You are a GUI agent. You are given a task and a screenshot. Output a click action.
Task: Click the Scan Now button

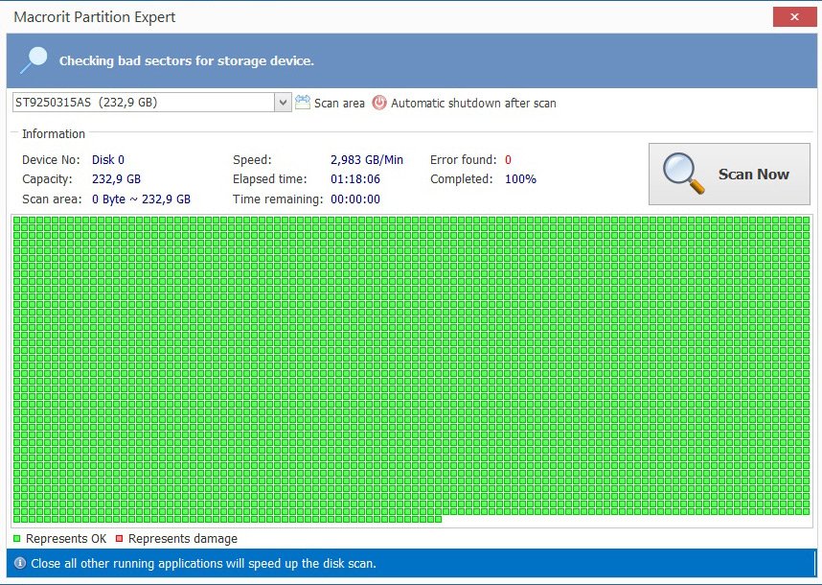coord(729,175)
